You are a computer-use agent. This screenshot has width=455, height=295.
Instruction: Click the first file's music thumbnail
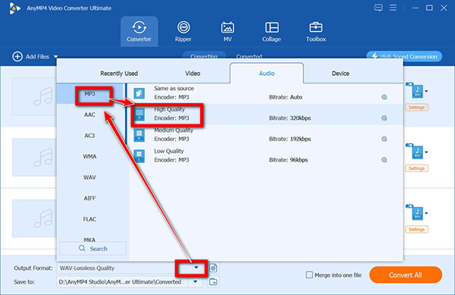coord(34,96)
